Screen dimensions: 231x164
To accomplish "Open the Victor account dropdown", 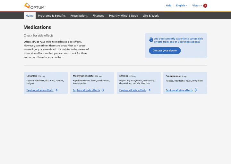I will [197, 5].
